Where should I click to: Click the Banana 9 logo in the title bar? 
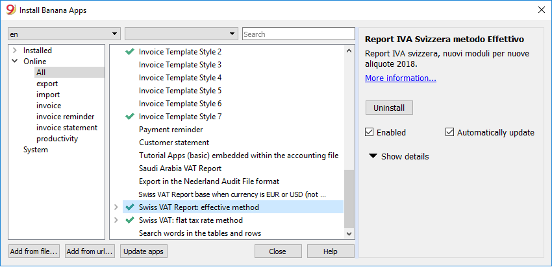pos(11,10)
